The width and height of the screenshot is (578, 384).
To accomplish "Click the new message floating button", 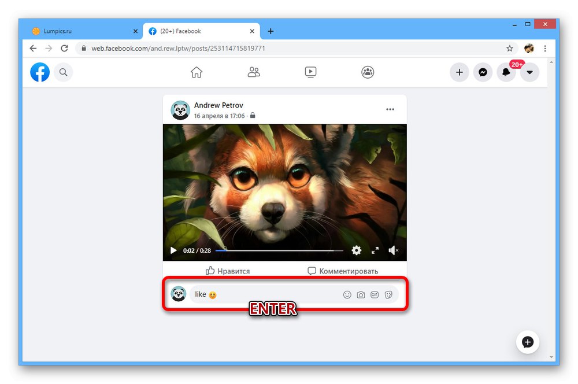I will (x=528, y=342).
